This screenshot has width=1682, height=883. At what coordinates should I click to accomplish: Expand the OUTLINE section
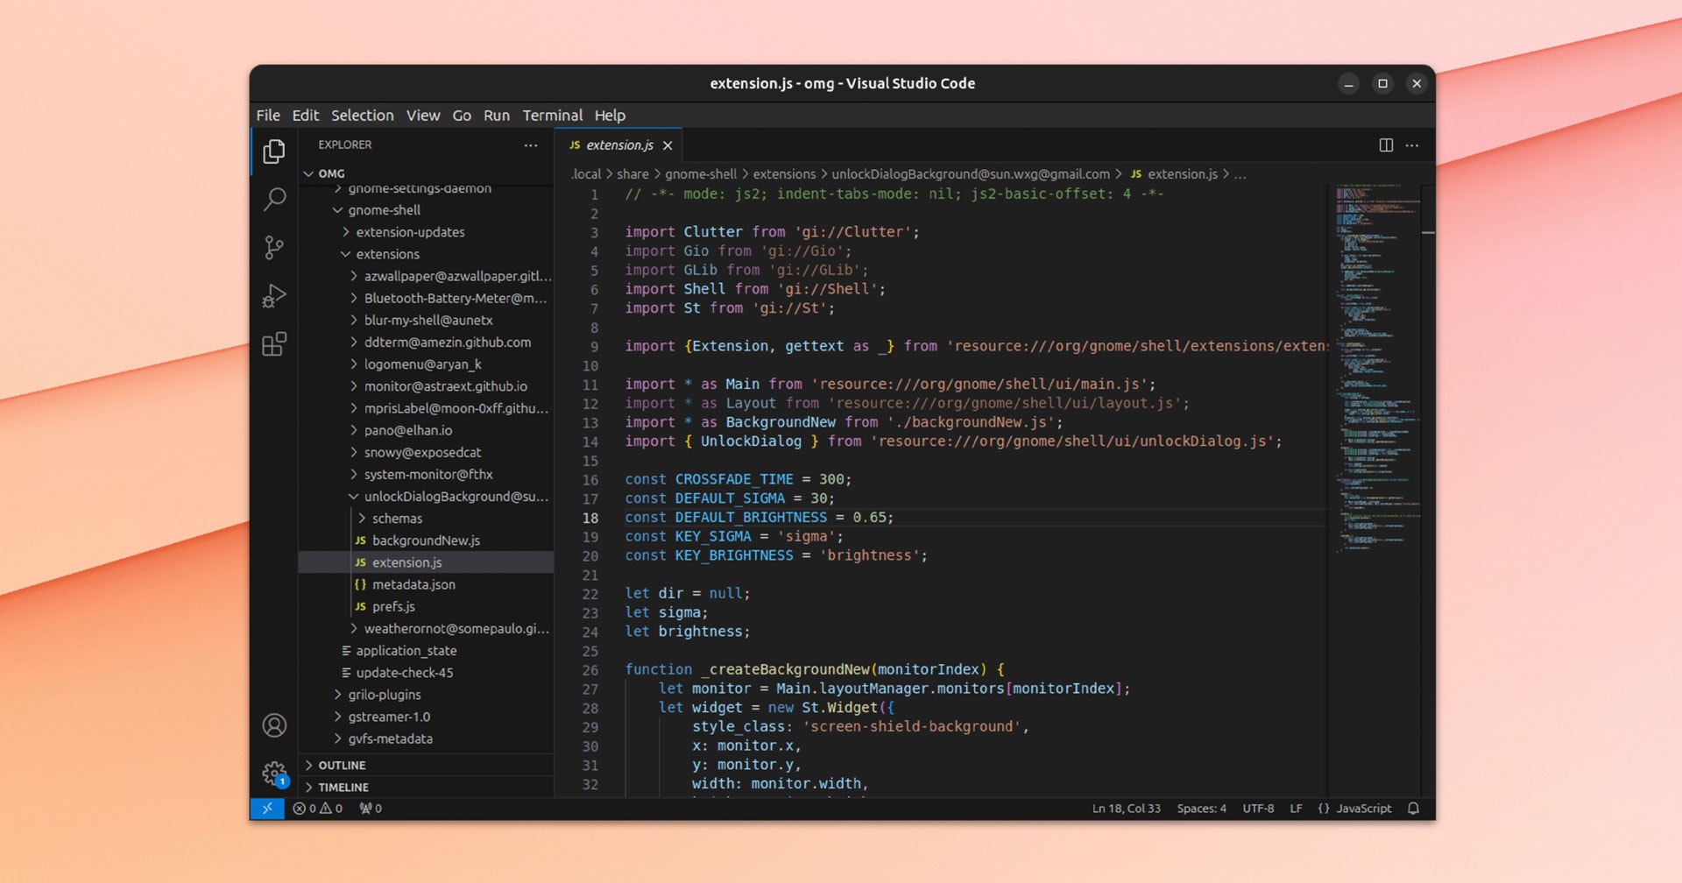426,765
